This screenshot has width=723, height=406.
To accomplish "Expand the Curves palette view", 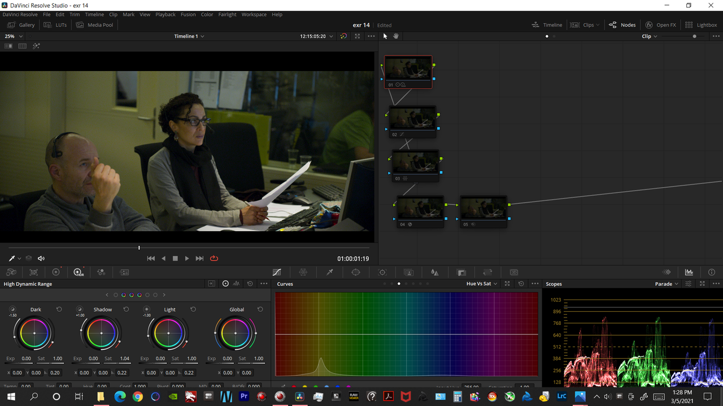I will coord(507,284).
